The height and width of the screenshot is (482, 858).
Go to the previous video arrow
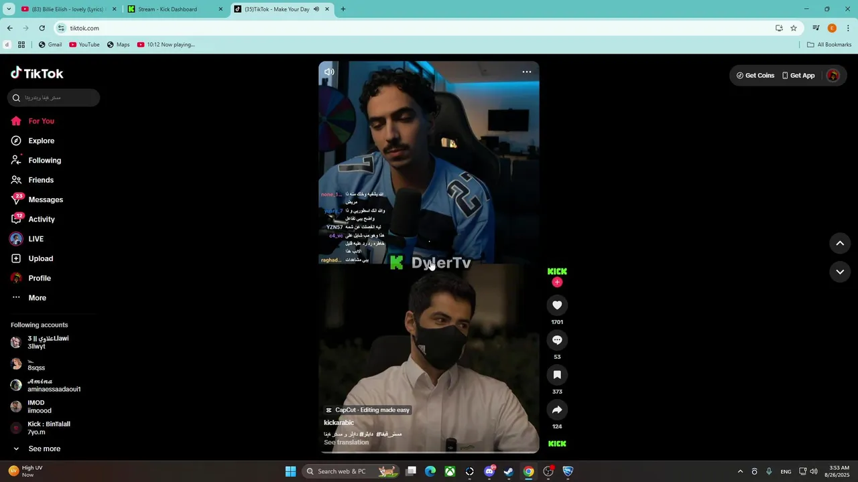tap(840, 244)
